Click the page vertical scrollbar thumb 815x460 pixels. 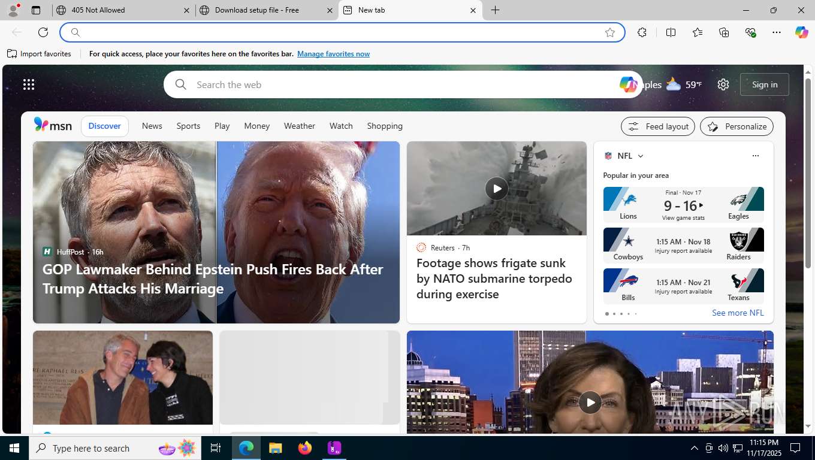click(x=808, y=172)
